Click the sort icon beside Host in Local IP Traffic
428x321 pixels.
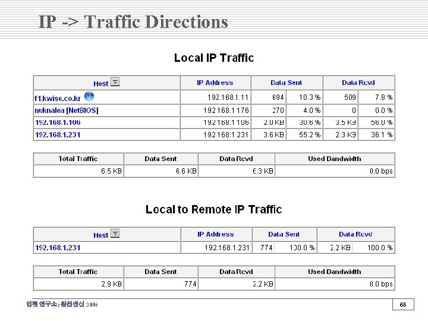pyautogui.click(x=115, y=82)
